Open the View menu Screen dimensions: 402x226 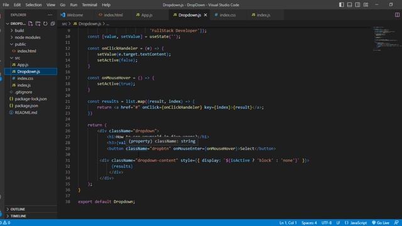[x=51, y=5]
